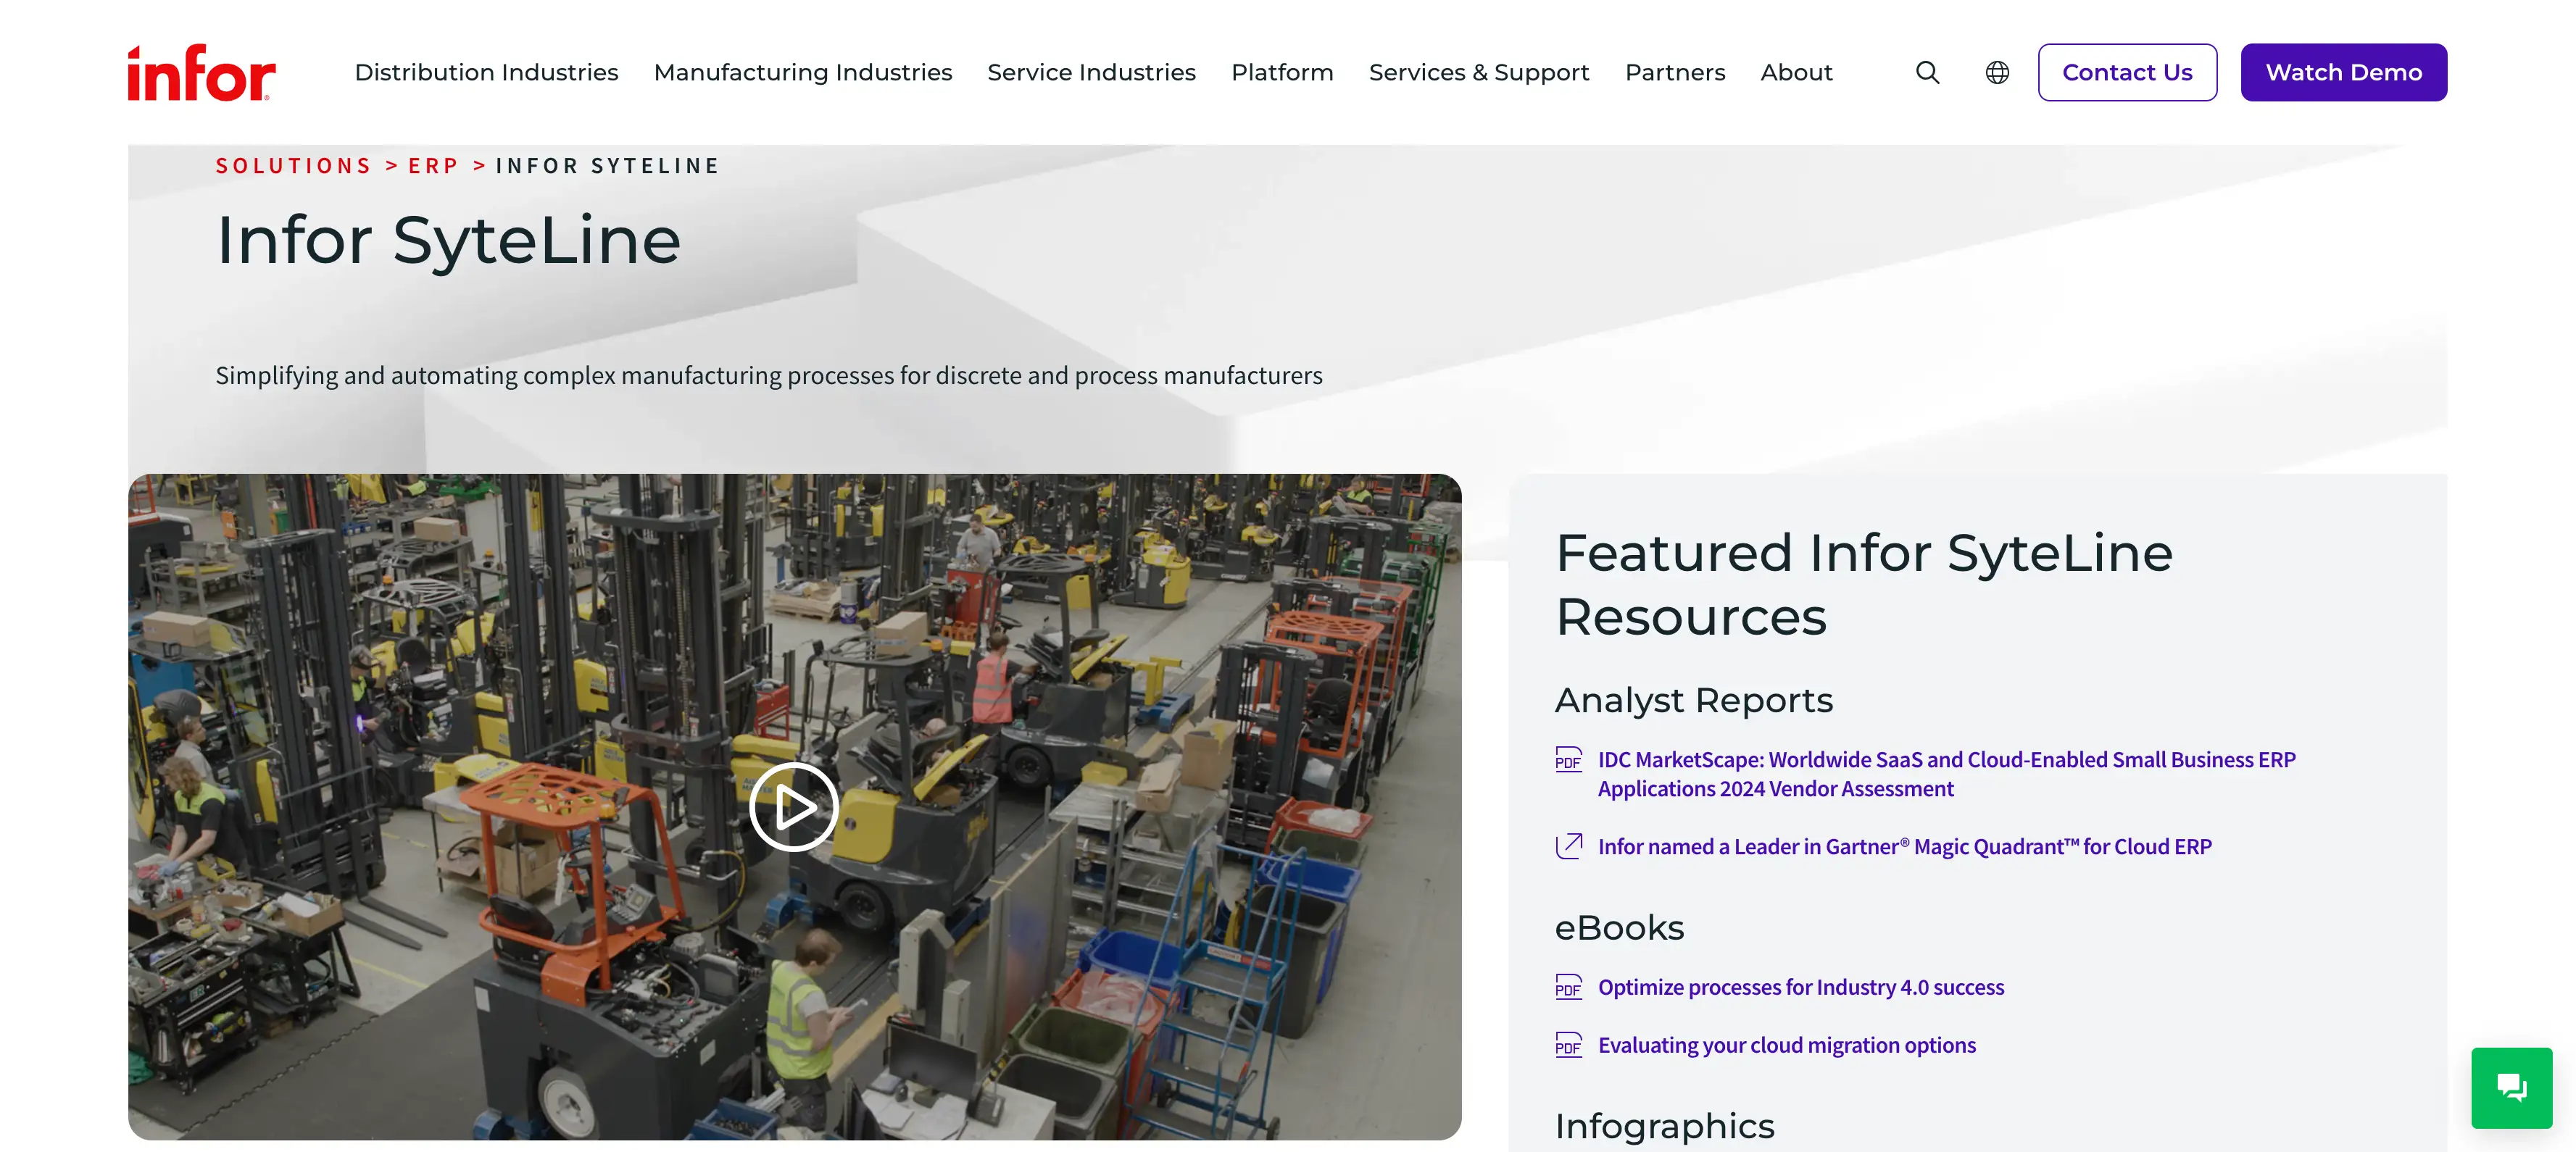Viewport: 2576px width, 1152px height.
Task: Open the globe language selector
Action: coord(1997,73)
